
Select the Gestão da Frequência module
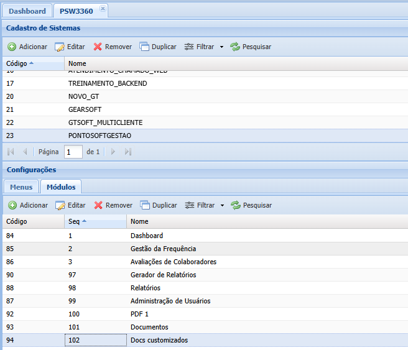pyautogui.click(x=205, y=249)
